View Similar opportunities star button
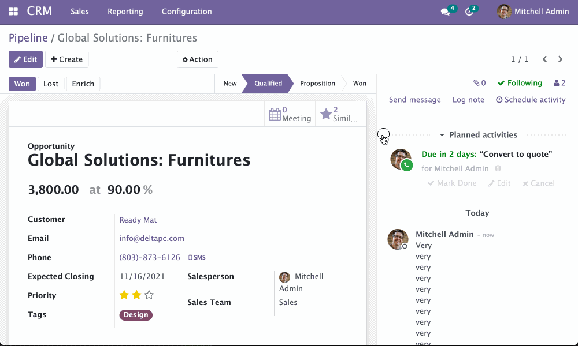 pyautogui.click(x=339, y=114)
